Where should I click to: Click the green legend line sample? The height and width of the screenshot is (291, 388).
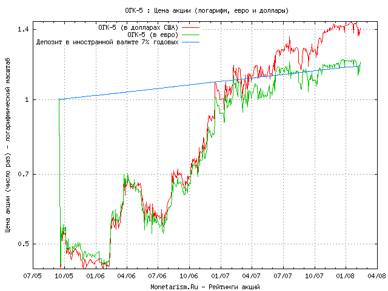(191, 35)
